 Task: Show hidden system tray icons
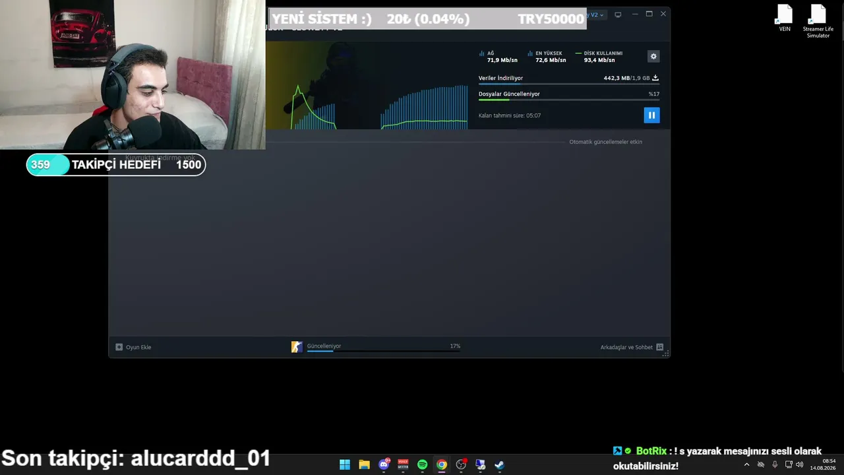pos(746,464)
